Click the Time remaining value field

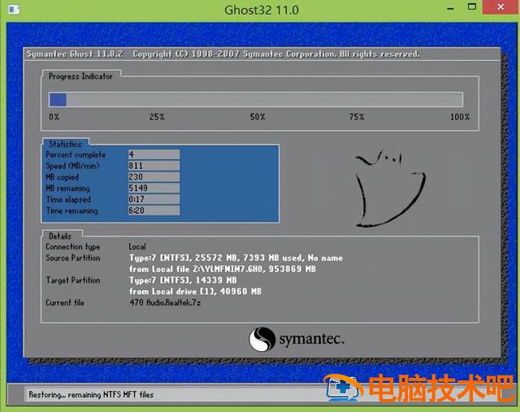[x=154, y=211]
